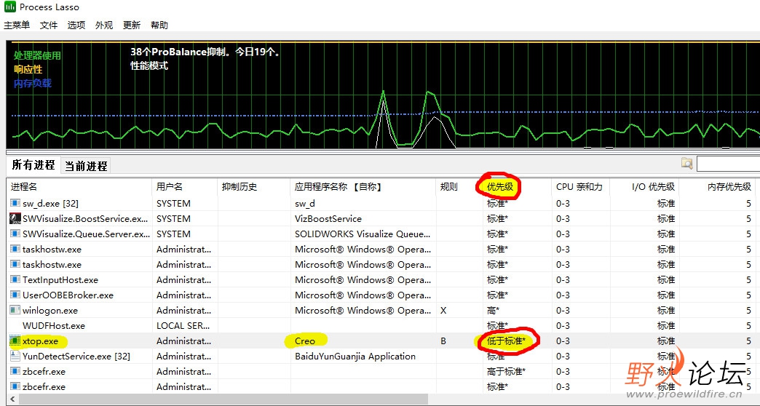
Task: Click the X rule cell of winlogon.exe
Action: (x=443, y=311)
